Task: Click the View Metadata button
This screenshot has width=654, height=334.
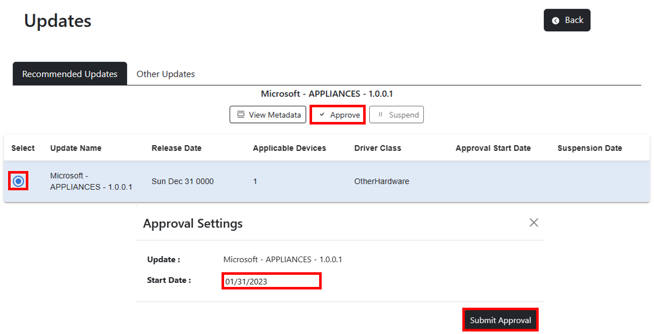Action: 268,115
